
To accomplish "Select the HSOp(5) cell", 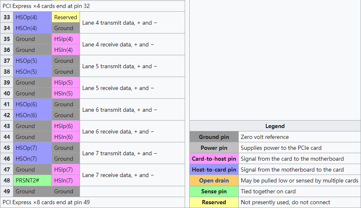I will coord(33,61).
